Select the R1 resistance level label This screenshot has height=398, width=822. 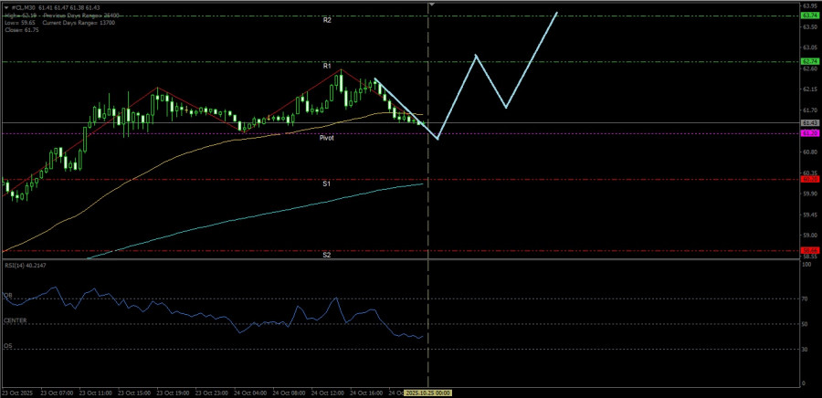(326, 66)
